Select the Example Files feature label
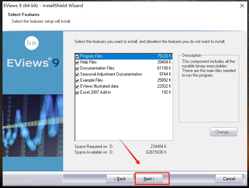249x188 pixels. tap(92, 80)
